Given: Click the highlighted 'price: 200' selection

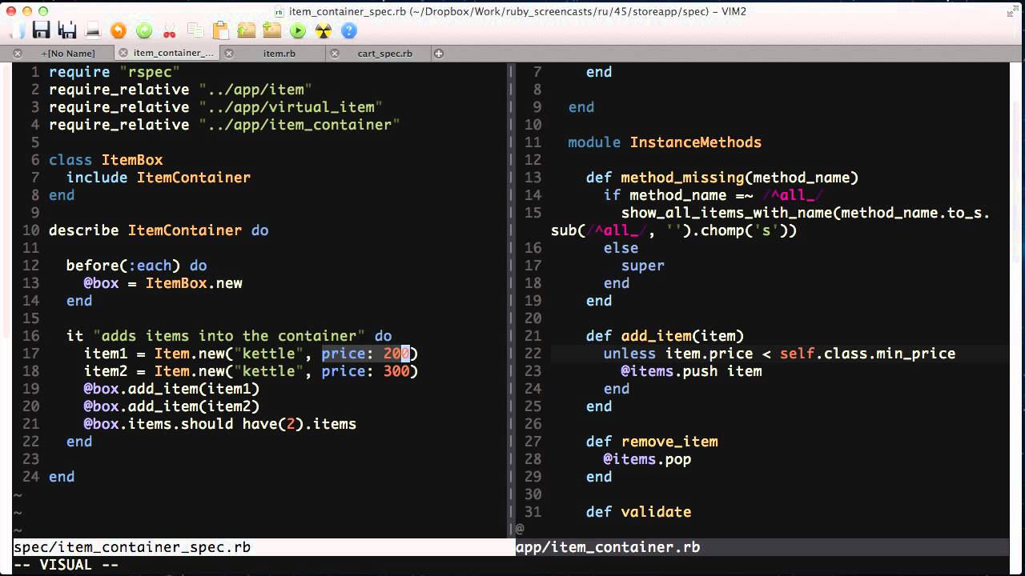Looking at the screenshot, I should (x=366, y=354).
